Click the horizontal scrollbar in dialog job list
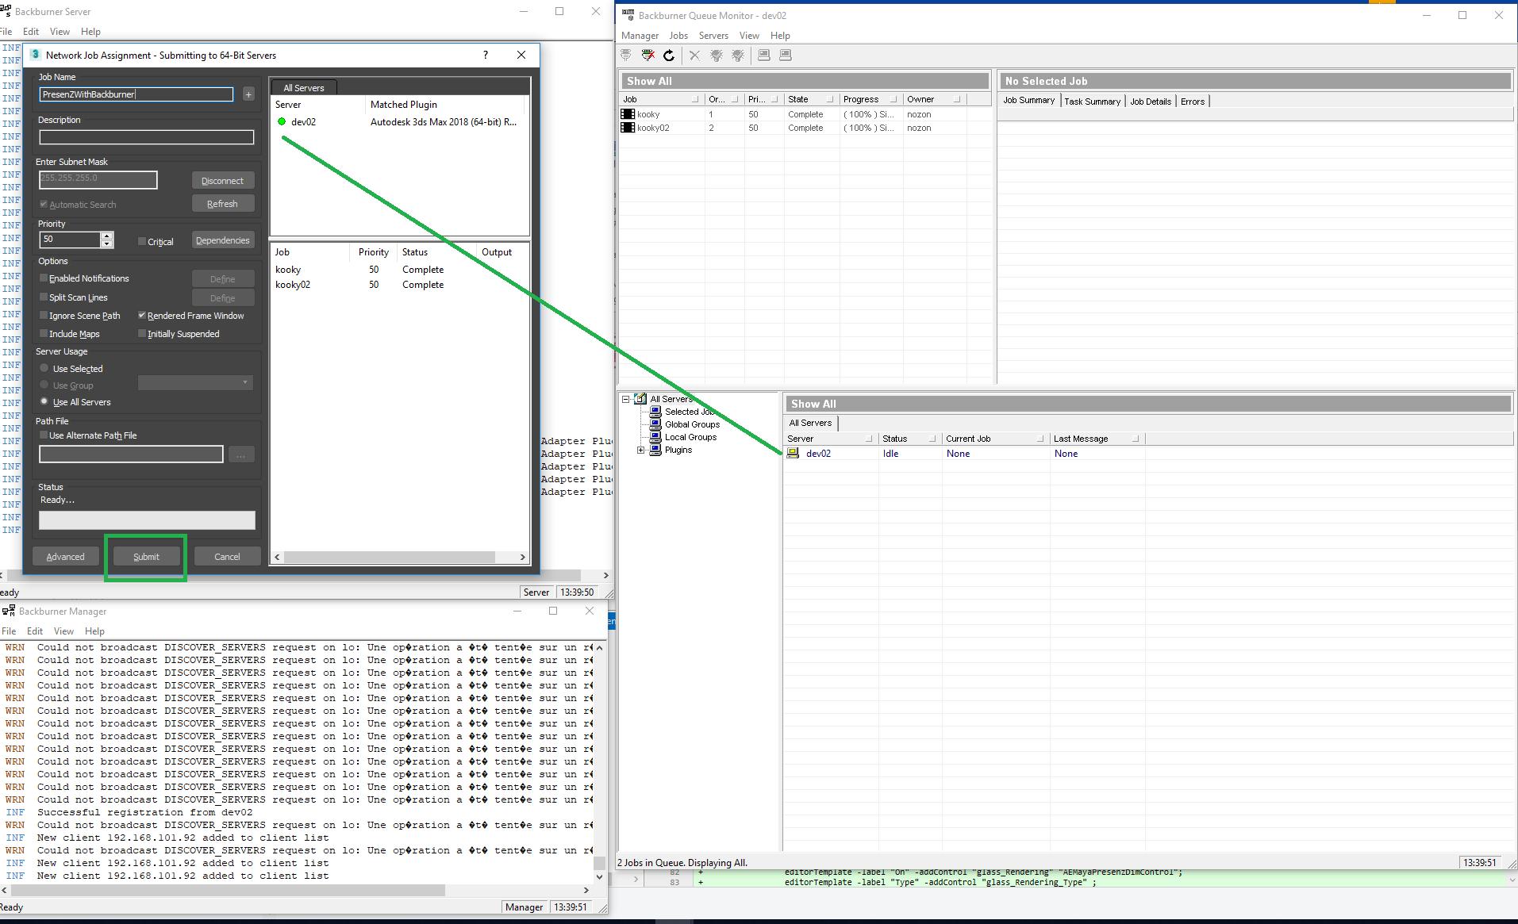 tap(390, 557)
